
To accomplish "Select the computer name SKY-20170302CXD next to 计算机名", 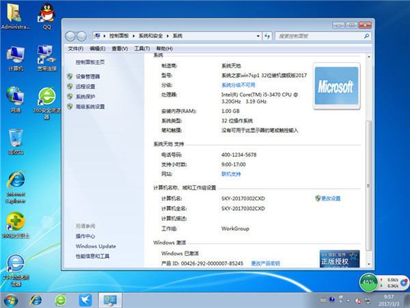I will pyautogui.click(x=243, y=198).
